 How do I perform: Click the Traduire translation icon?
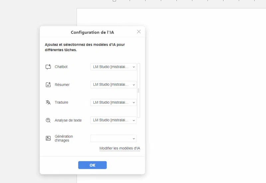(48, 102)
